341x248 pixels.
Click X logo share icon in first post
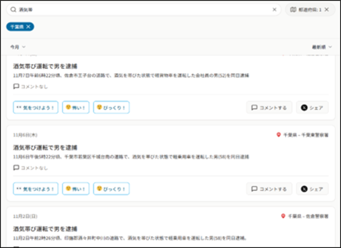(x=304, y=108)
